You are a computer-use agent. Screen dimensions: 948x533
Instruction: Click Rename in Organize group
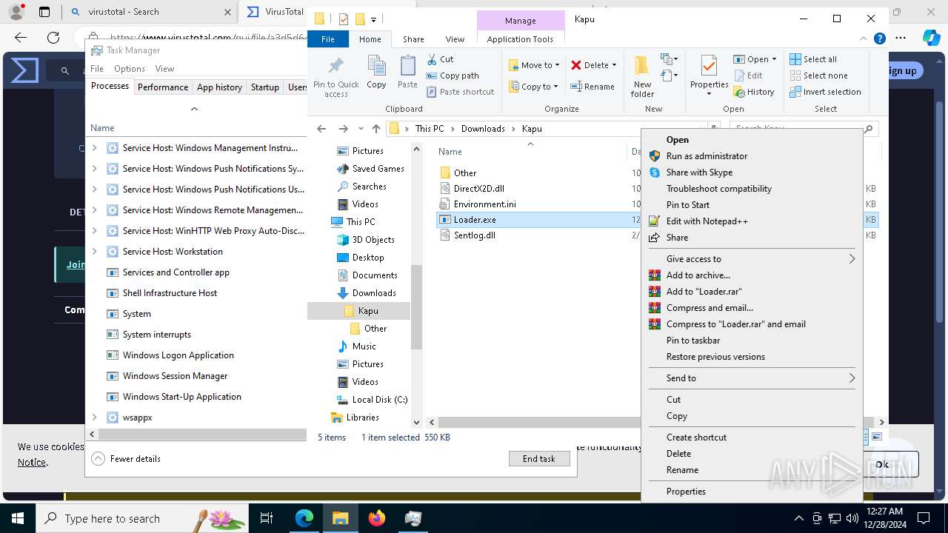click(592, 87)
